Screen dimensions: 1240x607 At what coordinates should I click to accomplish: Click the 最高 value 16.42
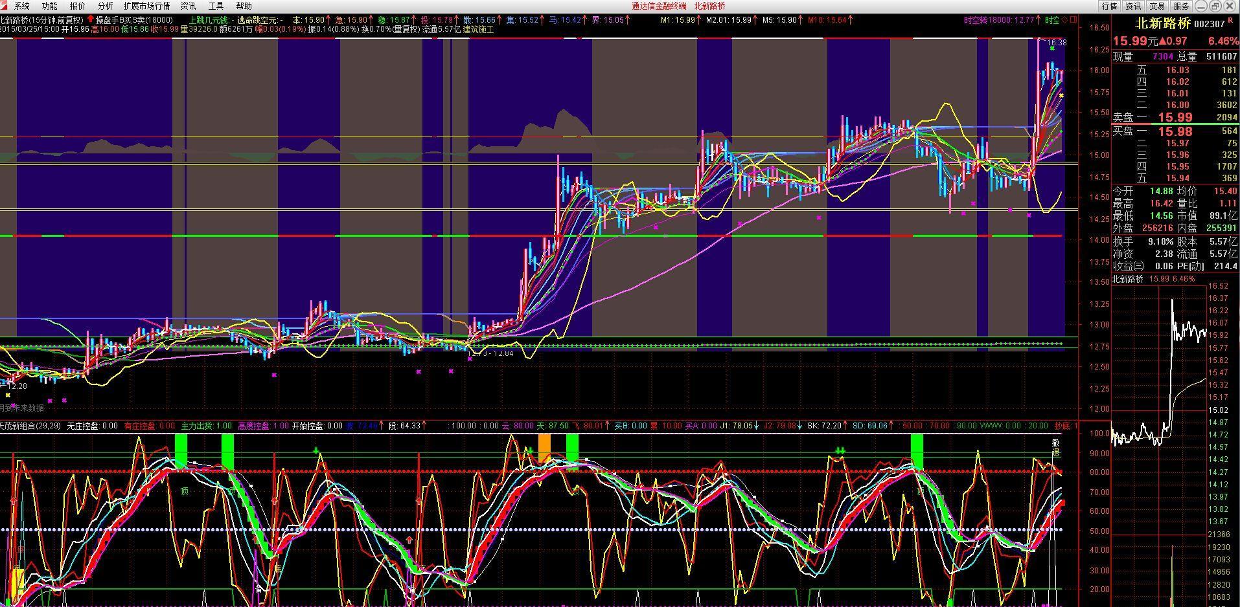pyautogui.click(x=1161, y=204)
